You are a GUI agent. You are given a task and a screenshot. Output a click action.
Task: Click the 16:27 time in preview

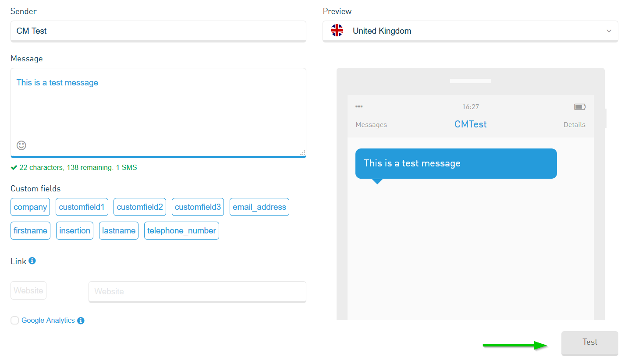point(471,107)
